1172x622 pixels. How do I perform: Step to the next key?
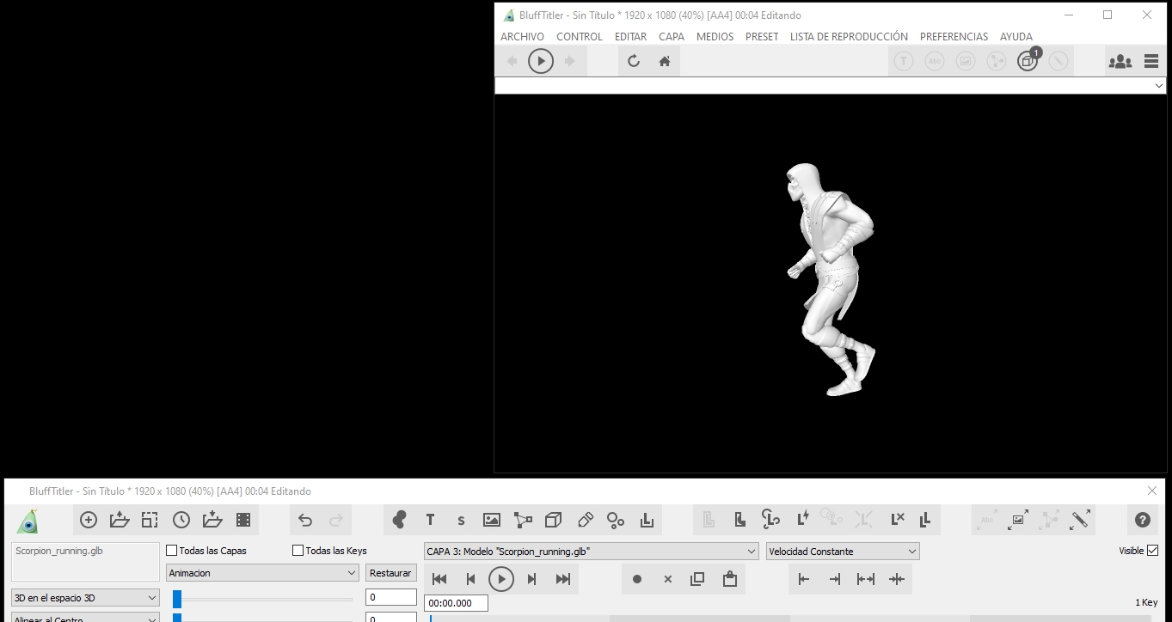pos(532,579)
